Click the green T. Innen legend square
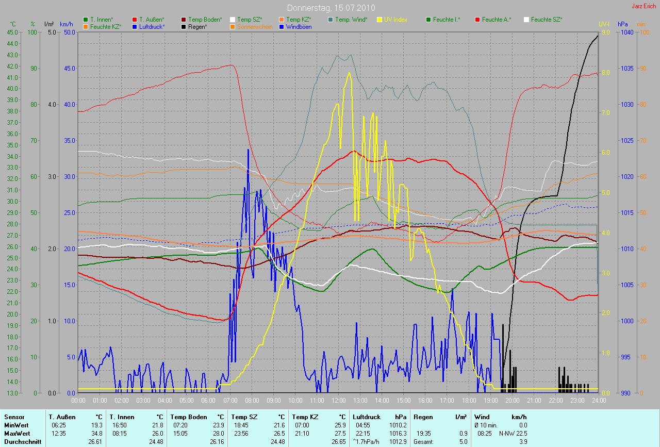The height and width of the screenshot is (447, 660). click(x=86, y=20)
